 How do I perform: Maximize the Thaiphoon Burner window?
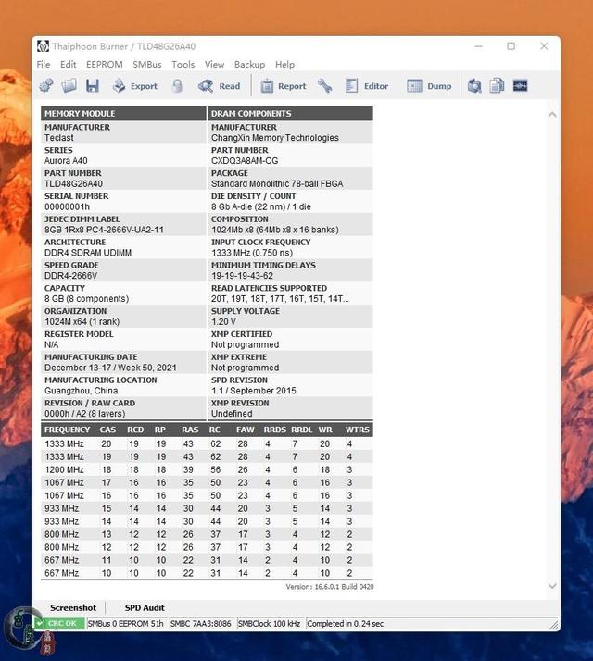(x=511, y=46)
